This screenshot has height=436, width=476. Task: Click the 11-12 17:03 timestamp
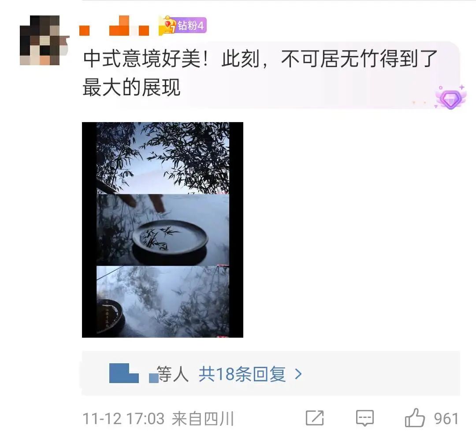[x=123, y=419]
